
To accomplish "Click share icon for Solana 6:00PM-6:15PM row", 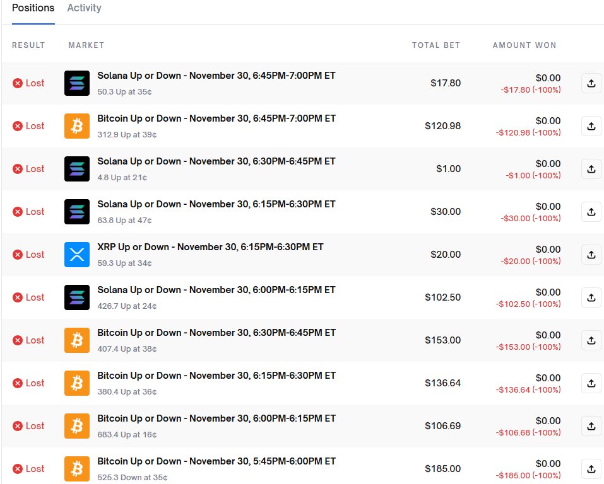I will [x=591, y=297].
